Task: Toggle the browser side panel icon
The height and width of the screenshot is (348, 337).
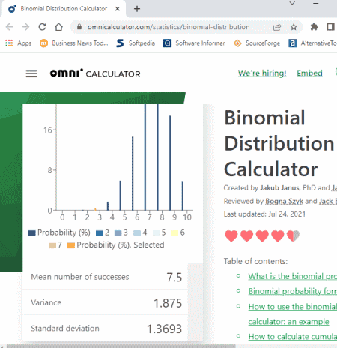Action: coord(330,27)
